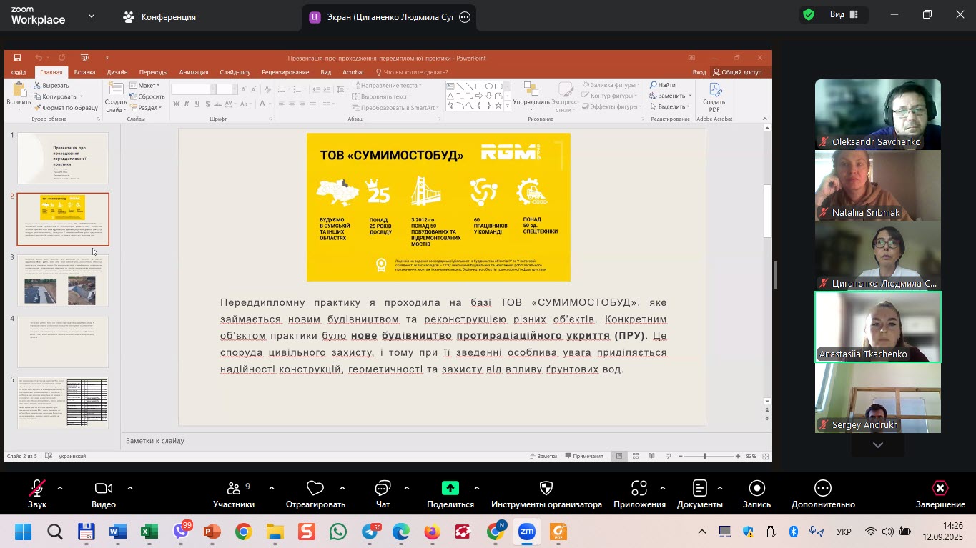Click the Вставка ribbon tab in shared PowerPoint

tap(84, 72)
